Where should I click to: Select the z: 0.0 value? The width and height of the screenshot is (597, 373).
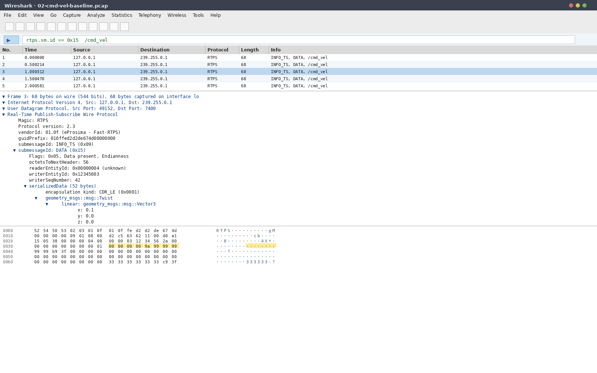click(x=86, y=222)
